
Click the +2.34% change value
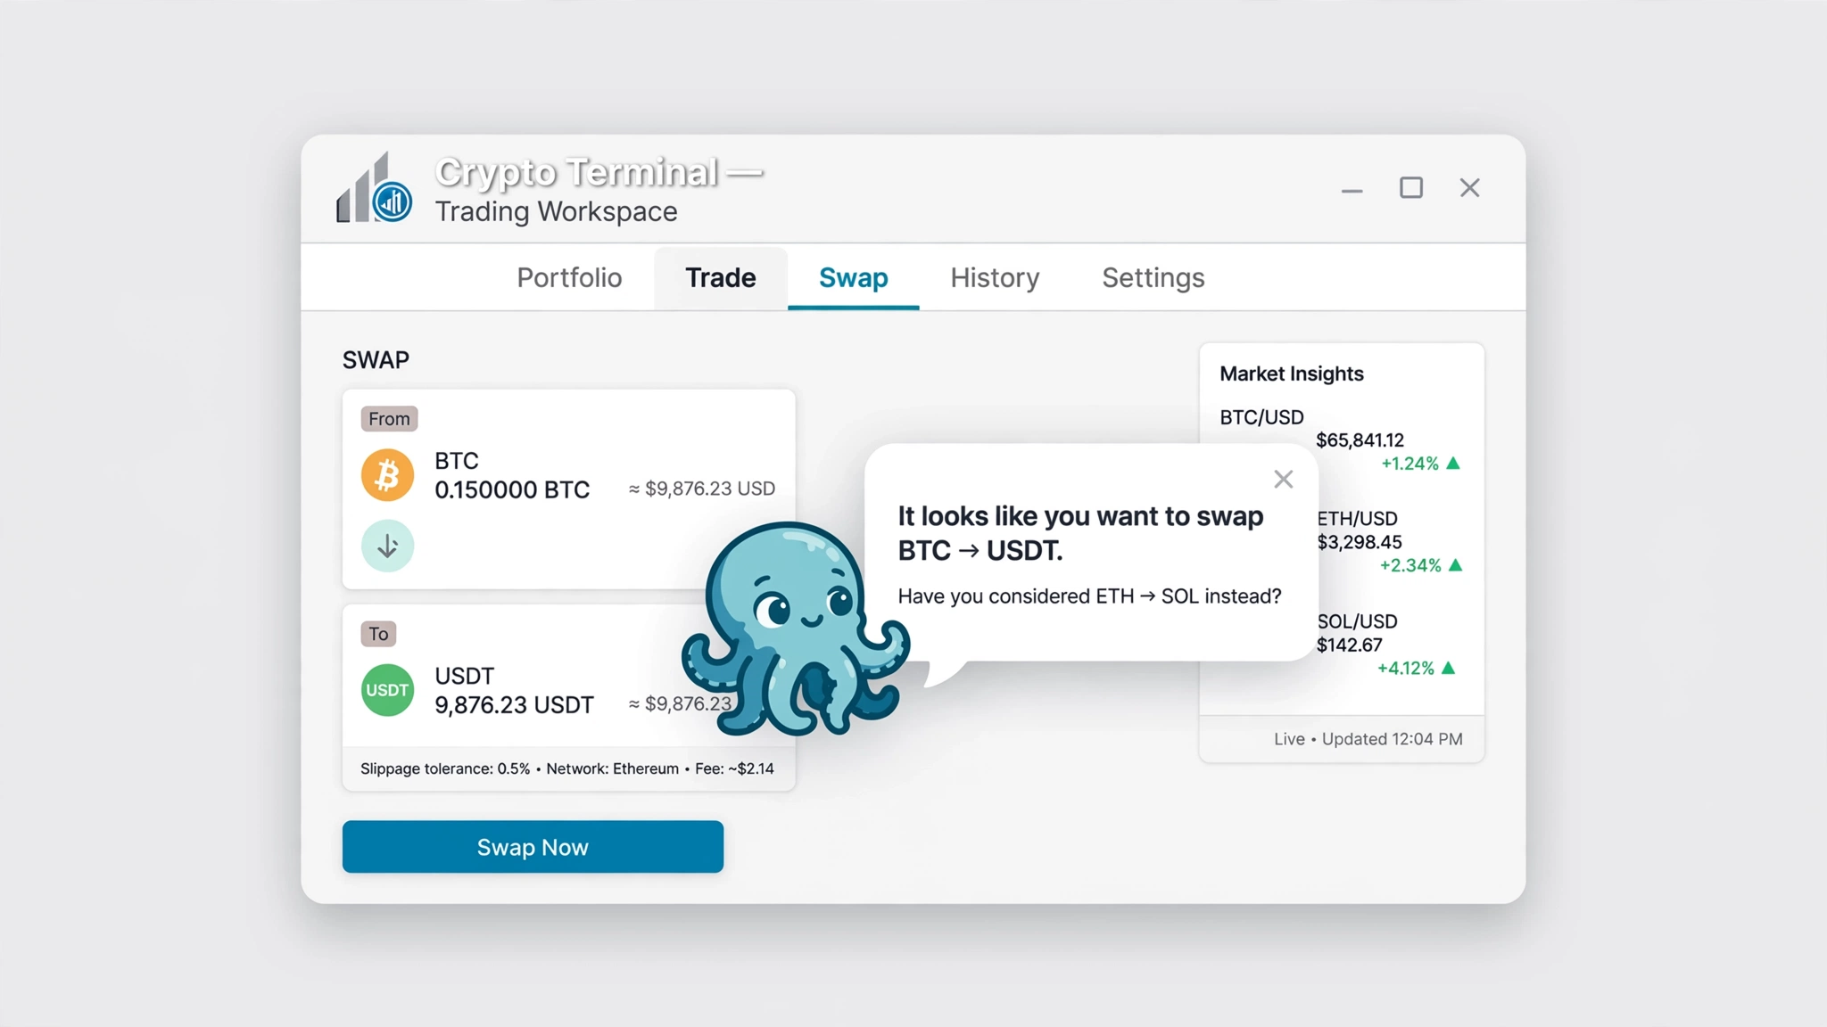click(x=1410, y=565)
